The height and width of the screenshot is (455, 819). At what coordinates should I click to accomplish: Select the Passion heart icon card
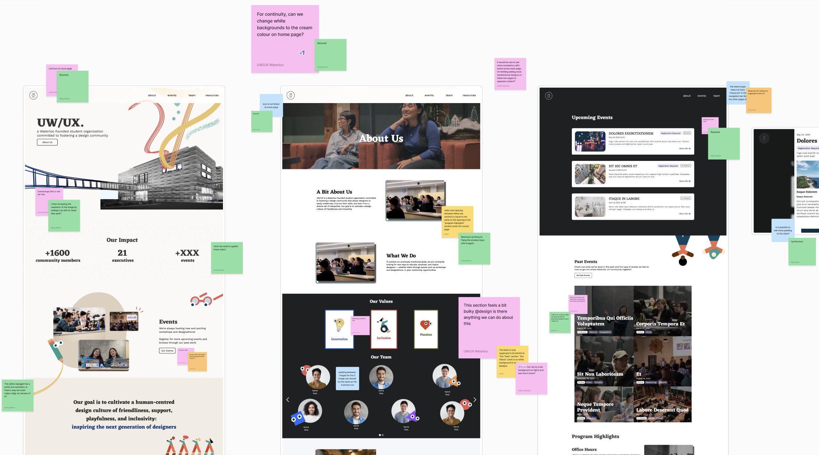click(426, 329)
